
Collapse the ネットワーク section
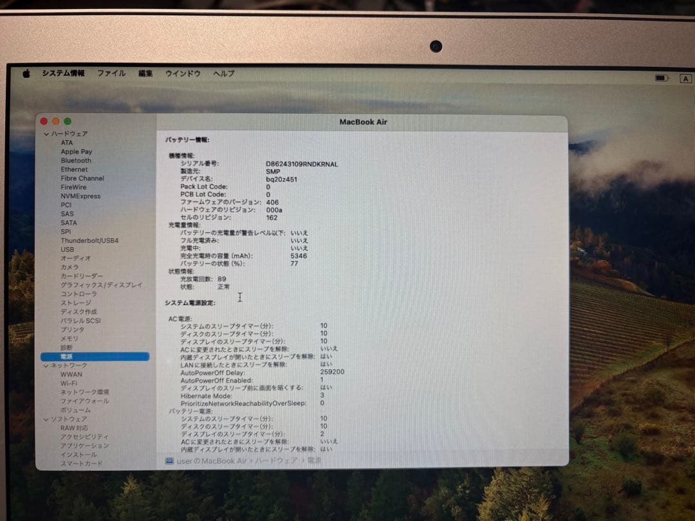(45, 365)
